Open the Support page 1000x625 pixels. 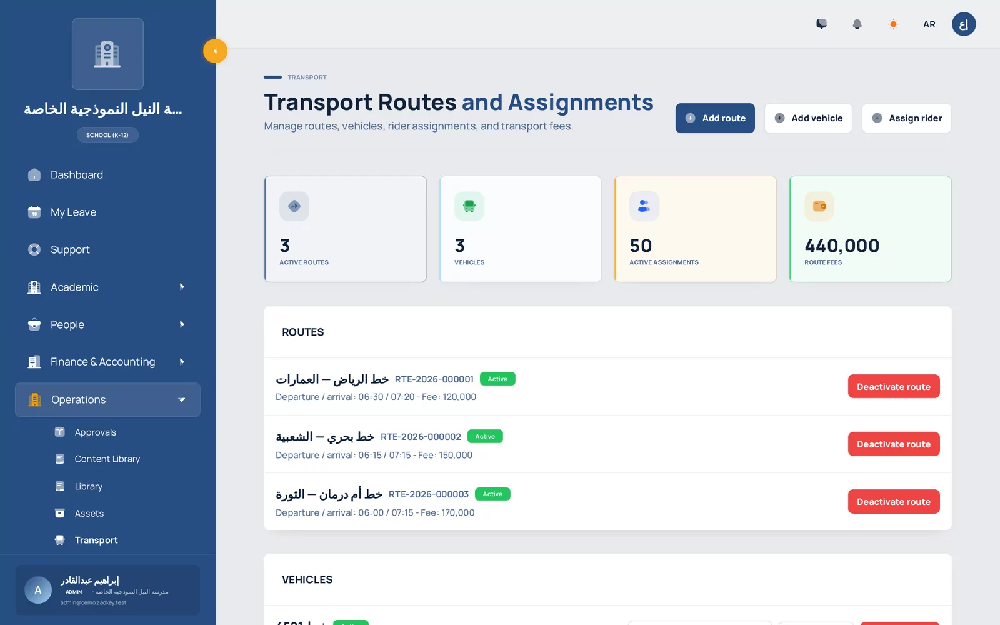click(x=107, y=250)
